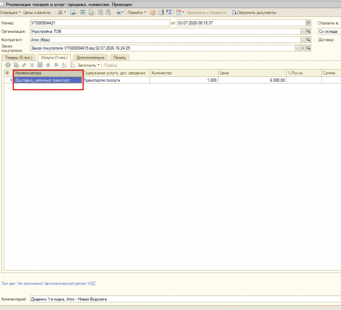The height and width of the screenshot is (310, 341).
Task: Open the help question-mark icon
Action: coord(153,12)
